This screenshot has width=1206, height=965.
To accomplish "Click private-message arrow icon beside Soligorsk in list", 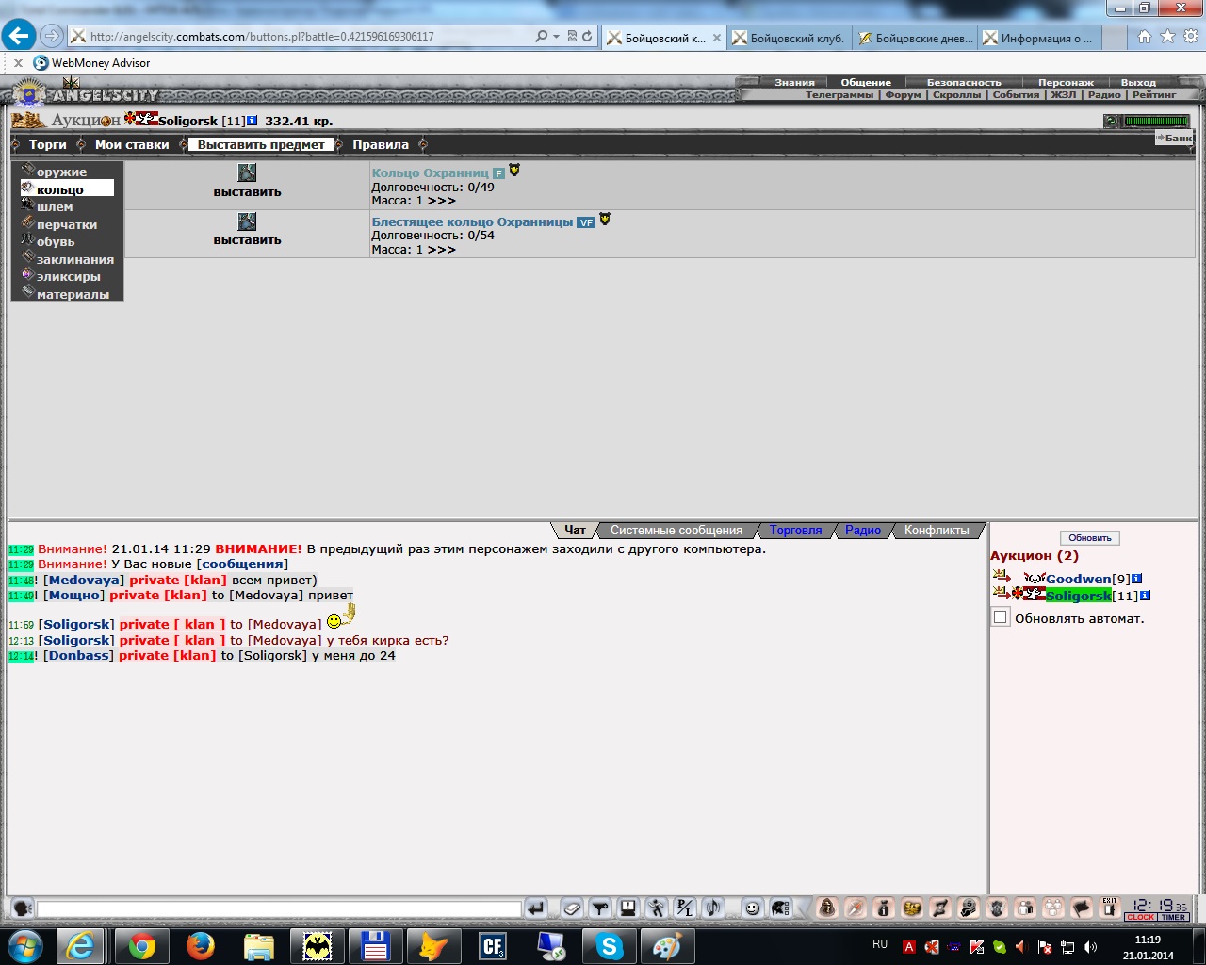I will (x=1001, y=593).
